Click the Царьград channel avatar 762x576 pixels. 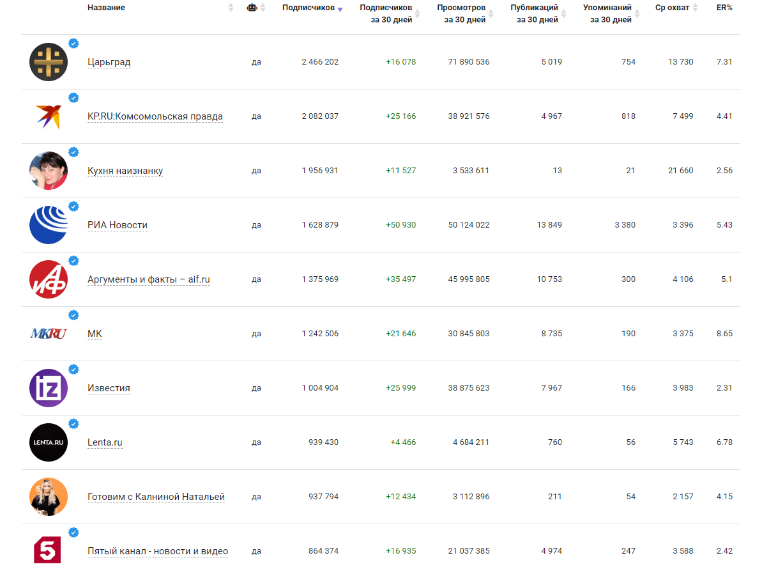click(48, 62)
